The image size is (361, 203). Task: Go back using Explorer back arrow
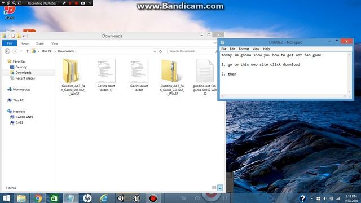click(7, 51)
